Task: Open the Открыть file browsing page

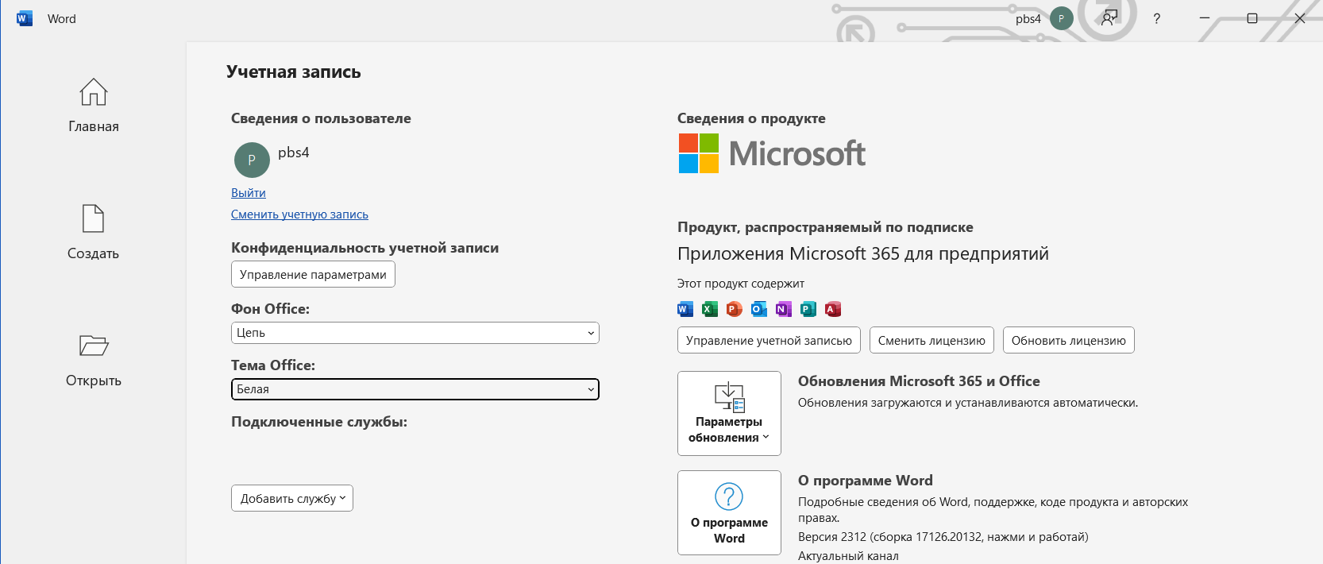Action: (x=94, y=360)
